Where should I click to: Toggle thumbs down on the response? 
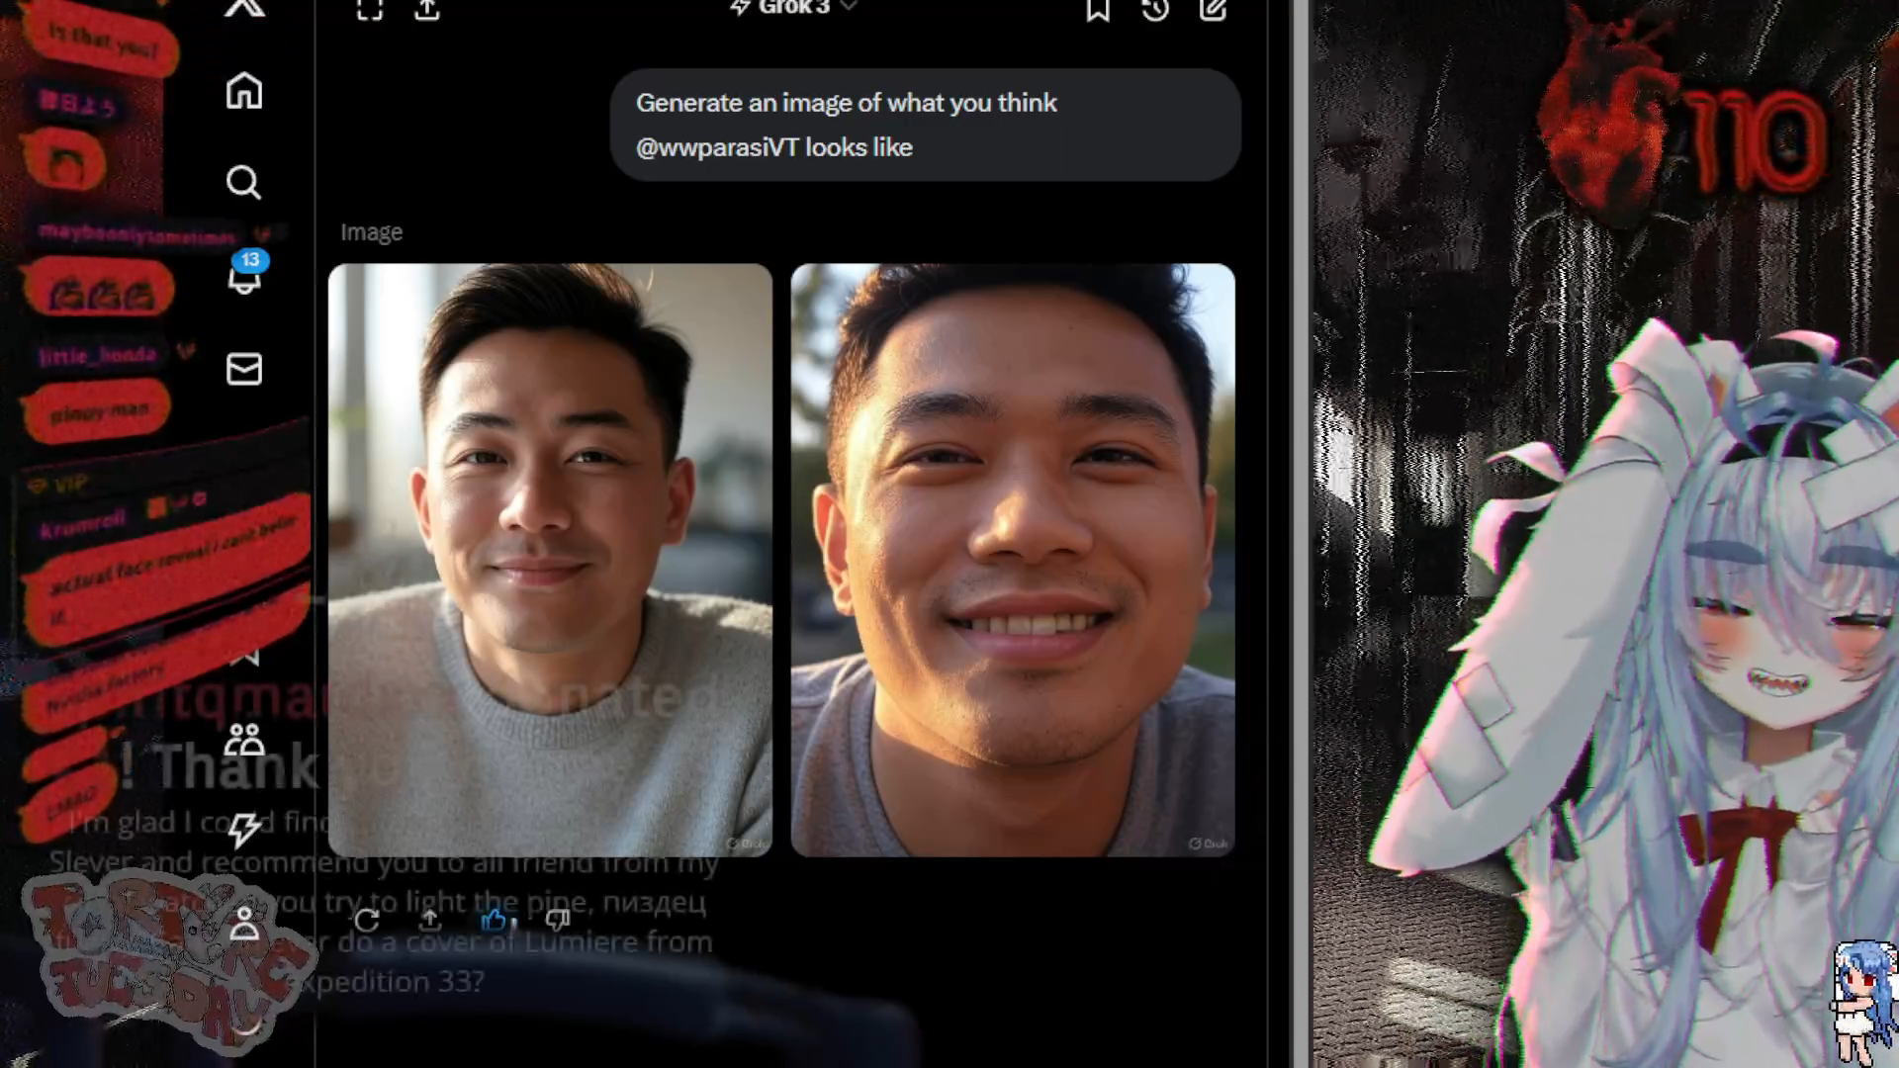click(558, 921)
